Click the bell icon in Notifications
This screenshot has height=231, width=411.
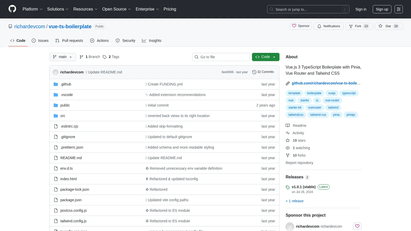319,26
